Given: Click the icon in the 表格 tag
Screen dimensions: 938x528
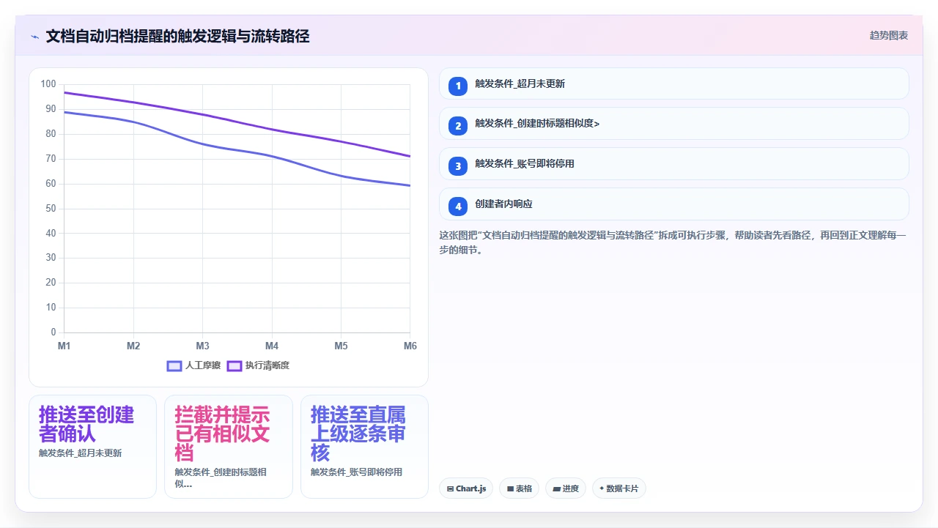Looking at the screenshot, I should coord(510,489).
